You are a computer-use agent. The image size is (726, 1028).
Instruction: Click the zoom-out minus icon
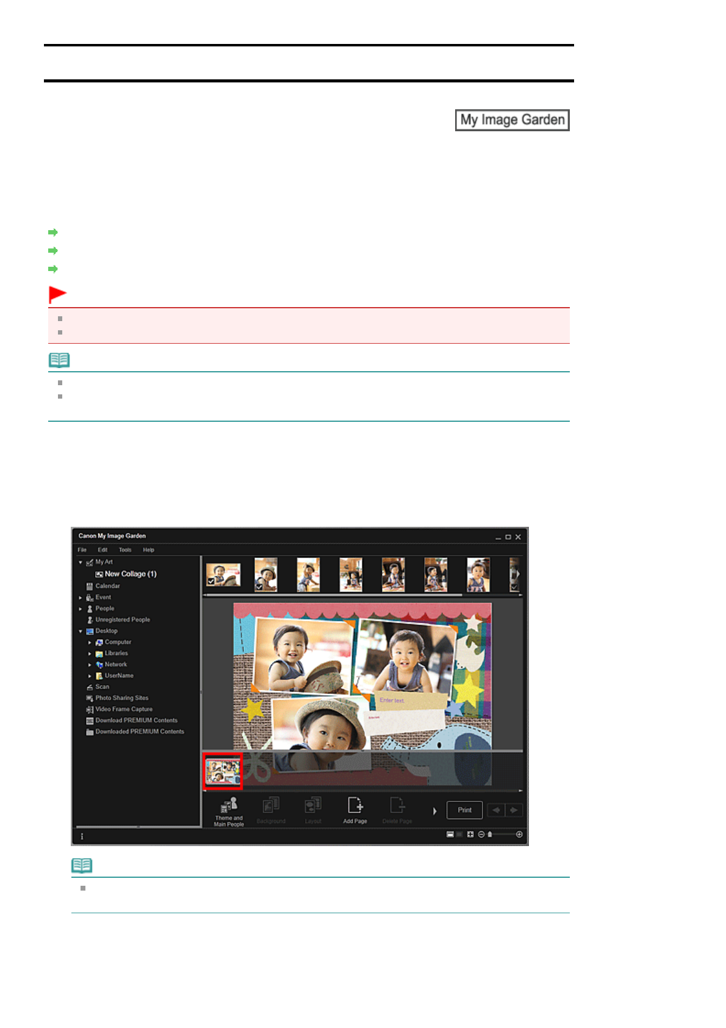(x=481, y=834)
